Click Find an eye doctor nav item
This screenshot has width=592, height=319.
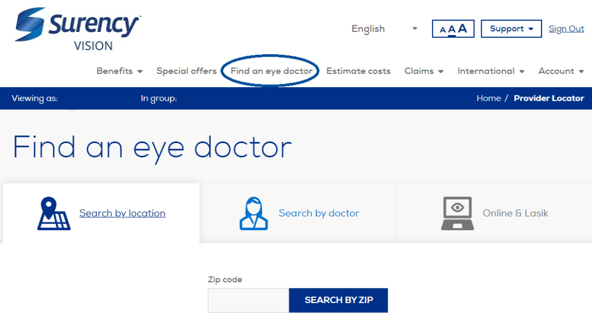(x=271, y=71)
